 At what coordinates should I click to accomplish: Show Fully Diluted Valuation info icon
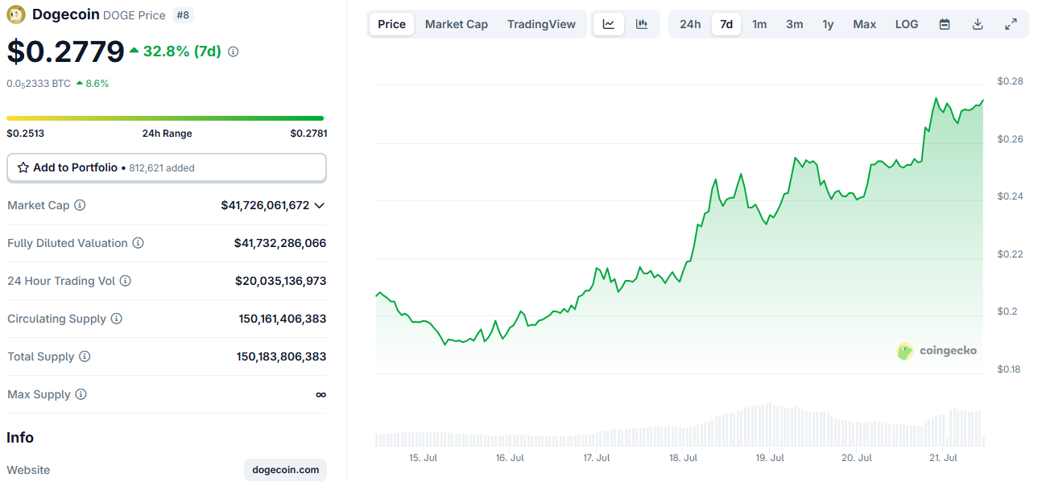click(138, 243)
